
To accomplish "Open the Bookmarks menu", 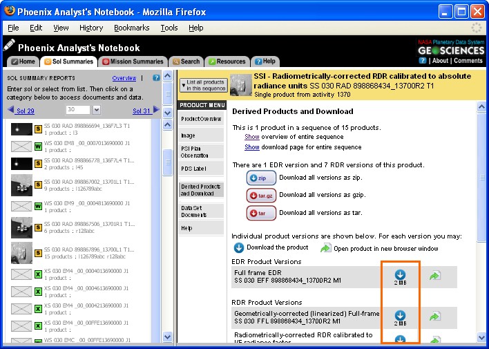I will pos(131,28).
